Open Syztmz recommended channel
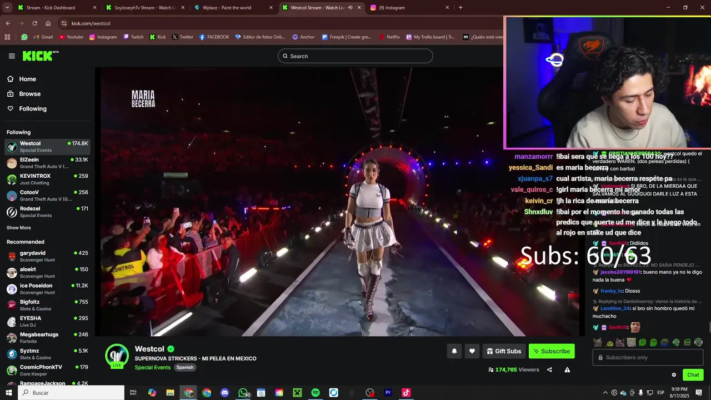Image resolution: width=711 pixels, height=400 pixels. coord(47,354)
